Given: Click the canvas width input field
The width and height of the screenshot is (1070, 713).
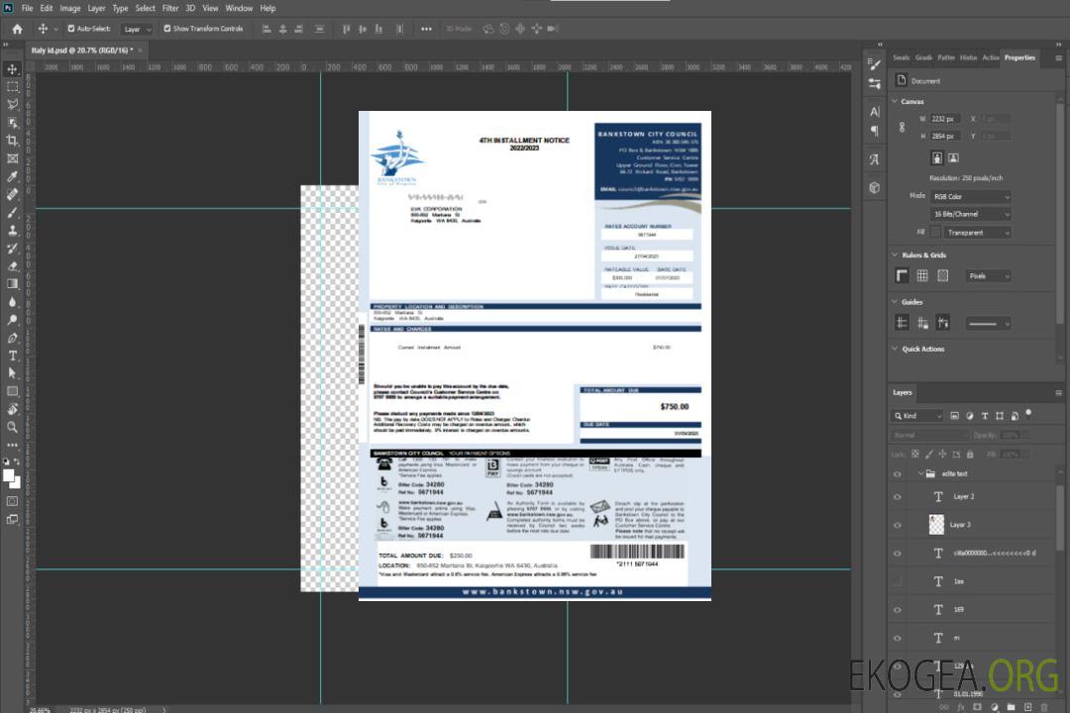Looking at the screenshot, I should point(945,119).
